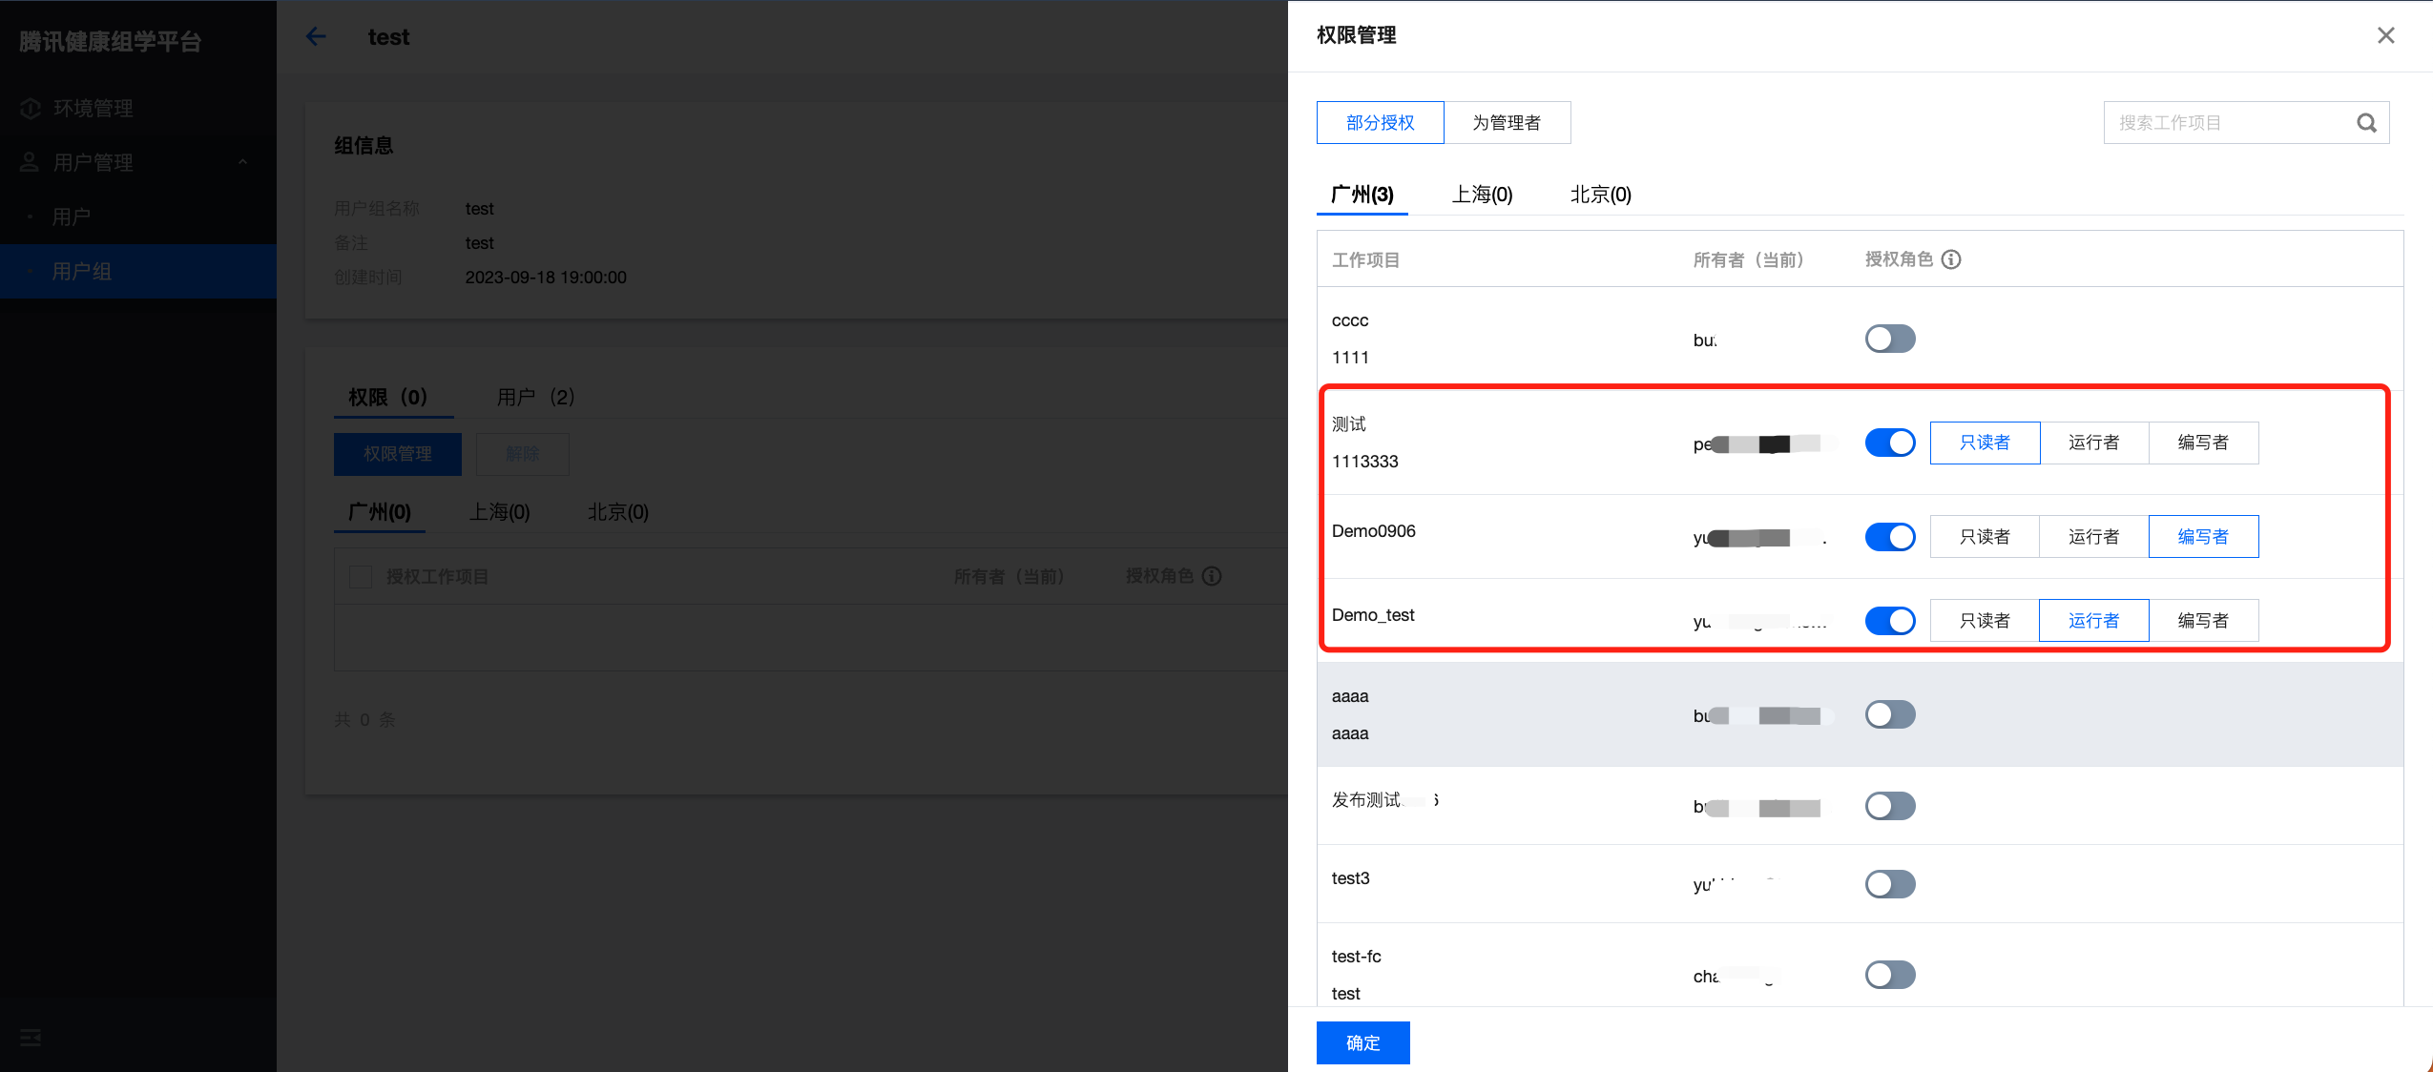Turn on the test3 project toggle
2433x1072 pixels.
1889,884
